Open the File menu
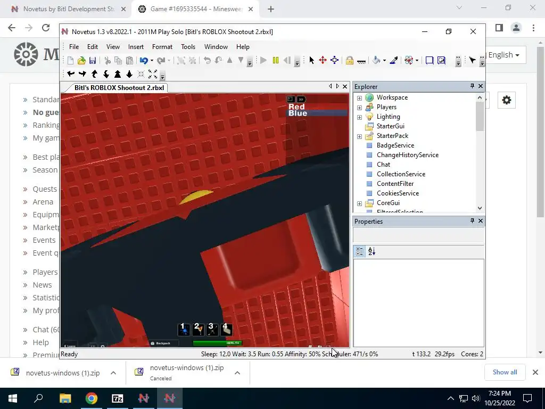 (73, 47)
